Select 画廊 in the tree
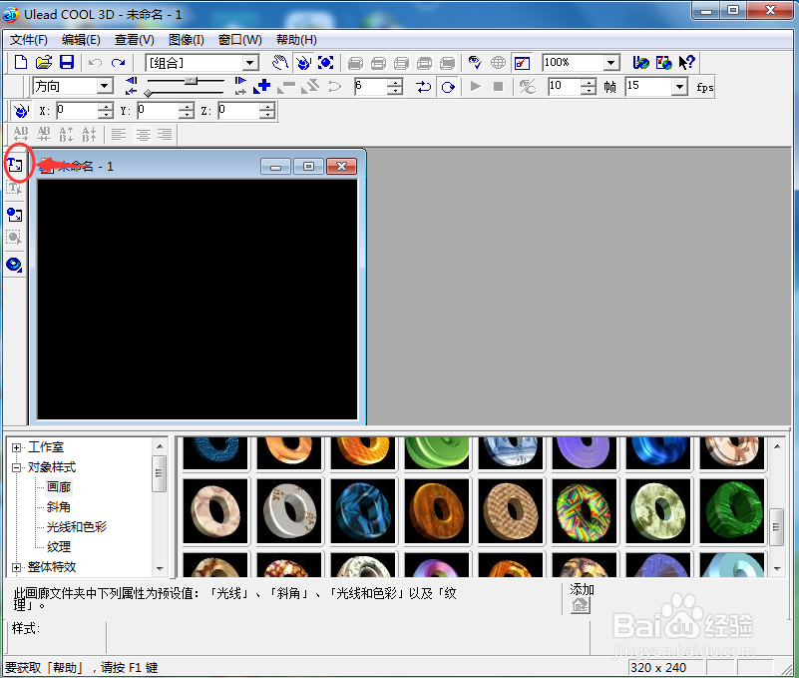Screen dimensions: 799x678 tap(59, 487)
